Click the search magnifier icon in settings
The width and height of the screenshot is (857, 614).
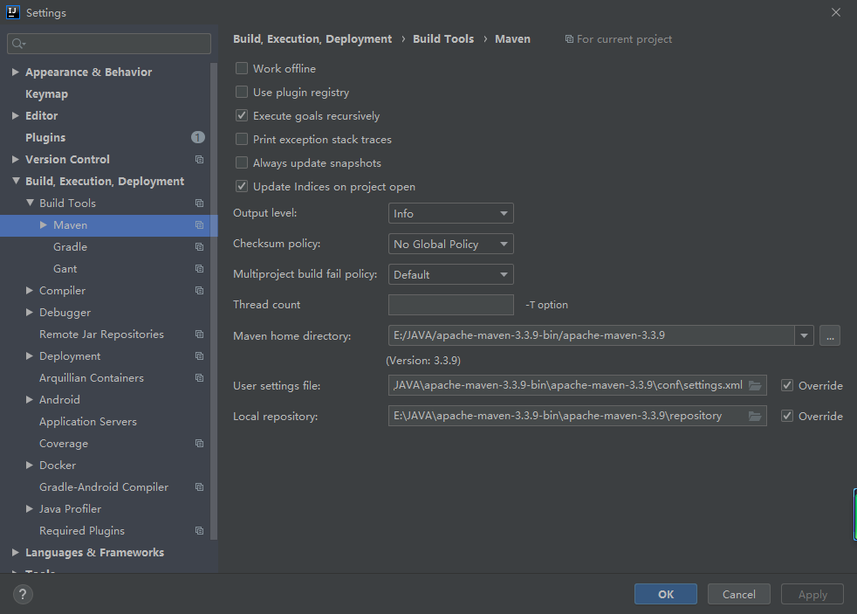click(x=18, y=44)
